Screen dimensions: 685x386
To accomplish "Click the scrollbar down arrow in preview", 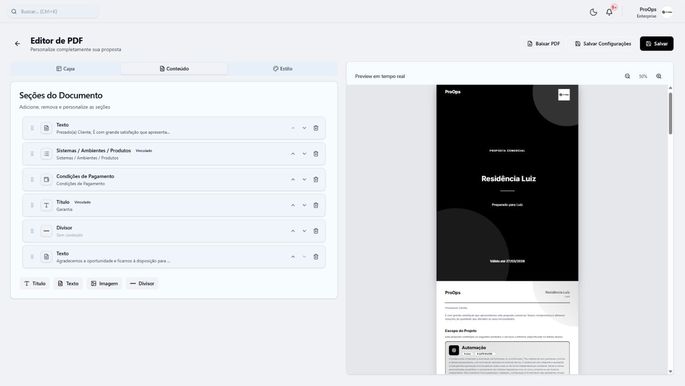I will [670, 371].
